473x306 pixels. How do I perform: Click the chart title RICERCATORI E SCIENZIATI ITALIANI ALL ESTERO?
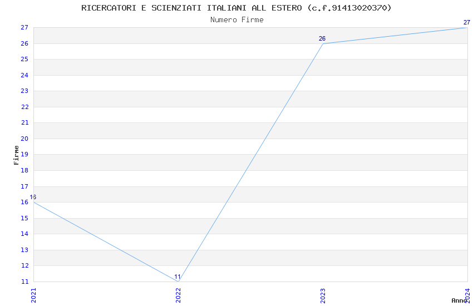point(236,8)
